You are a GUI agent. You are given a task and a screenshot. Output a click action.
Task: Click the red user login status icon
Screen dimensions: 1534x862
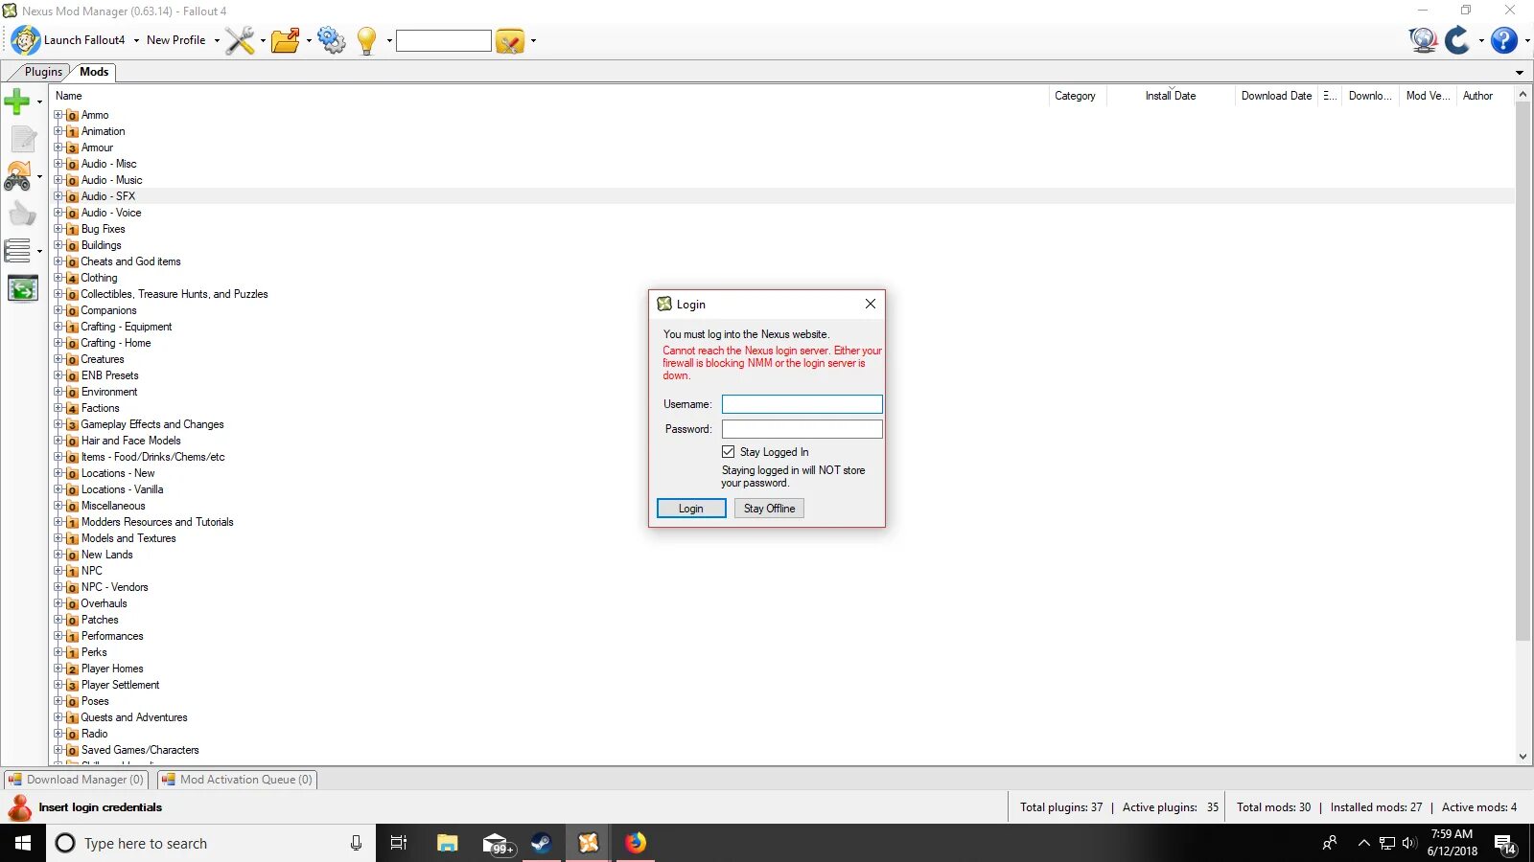[19, 807]
